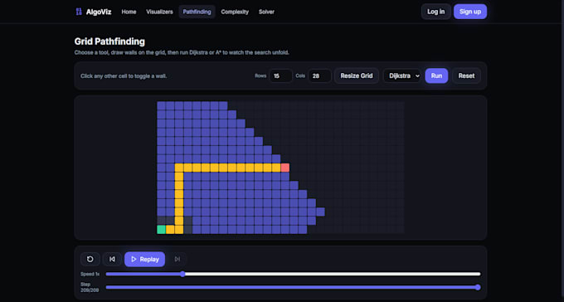Click the Resize Grid button
The height and width of the screenshot is (302, 564).
(x=357, y=75)
